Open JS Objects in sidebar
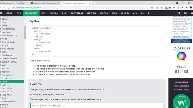The image size is (193, 108). point(4,19)
